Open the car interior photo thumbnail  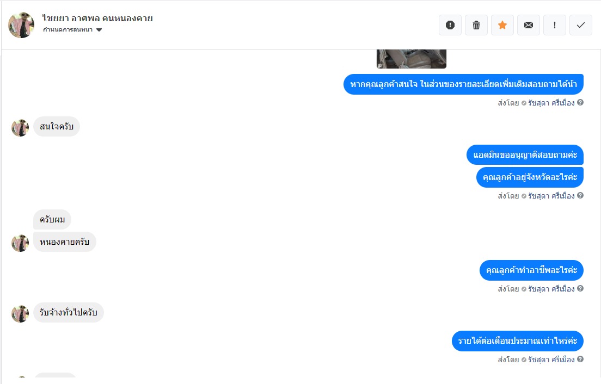pyautogui.click(x=411, y=59)
